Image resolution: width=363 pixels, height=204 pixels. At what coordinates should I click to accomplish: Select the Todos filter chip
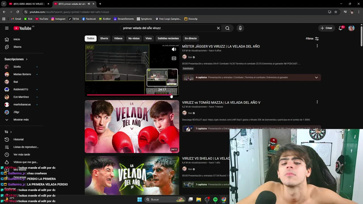pyautogui.click(x=90, y=38)
